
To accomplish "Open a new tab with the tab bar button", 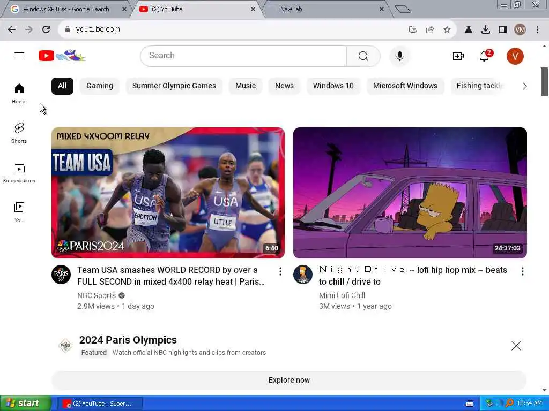I will (403, 9).
